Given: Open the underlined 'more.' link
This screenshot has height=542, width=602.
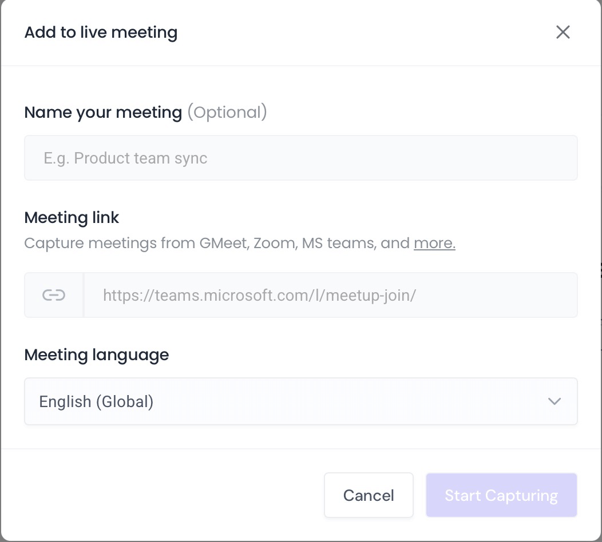Looking at the screenshot, I should pos(434,244).
